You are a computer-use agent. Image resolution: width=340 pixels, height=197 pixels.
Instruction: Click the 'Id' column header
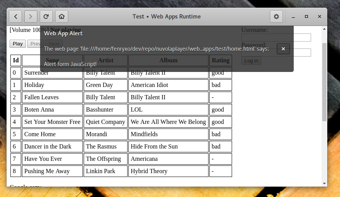click(x=16, y=60)
